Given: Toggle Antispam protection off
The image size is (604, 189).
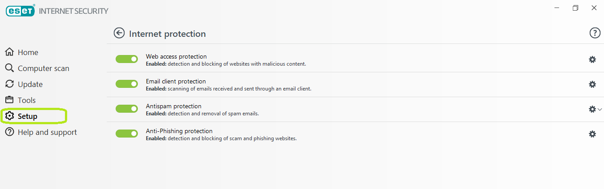Looking at the screenshot, I should [x=127, y=109].
